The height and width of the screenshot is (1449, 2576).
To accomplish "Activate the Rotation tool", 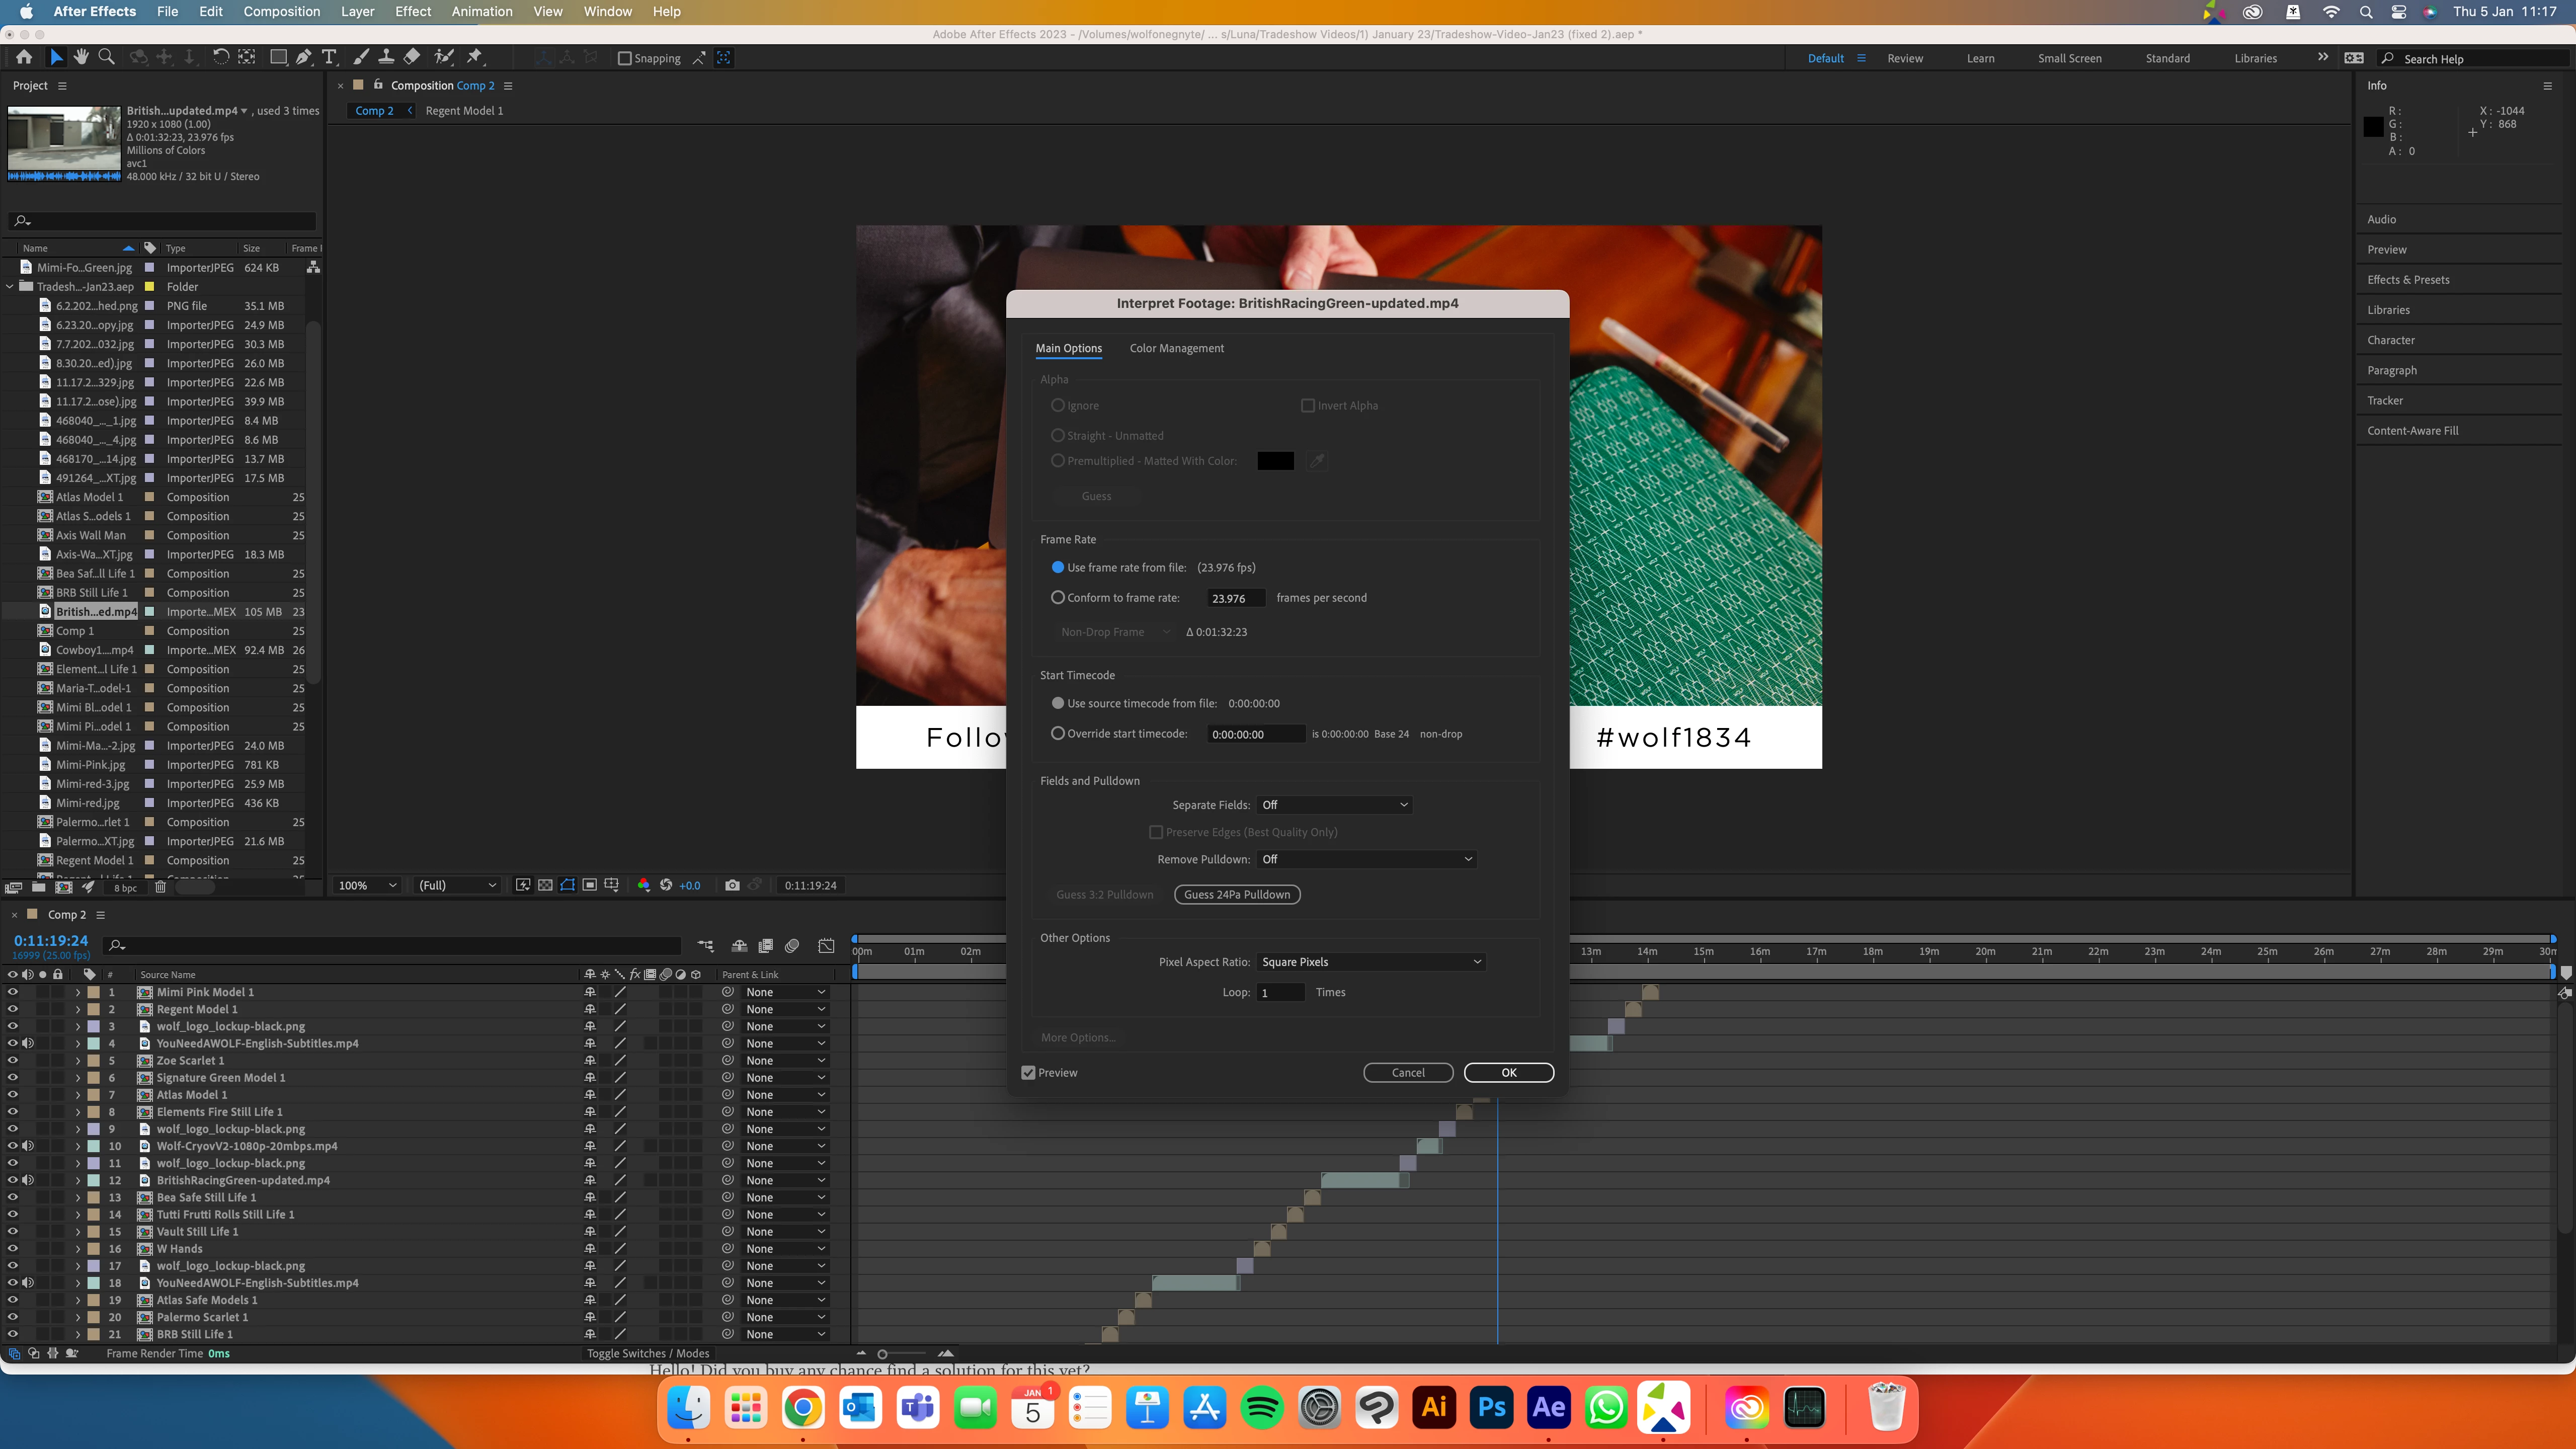I will coord(220,57).
